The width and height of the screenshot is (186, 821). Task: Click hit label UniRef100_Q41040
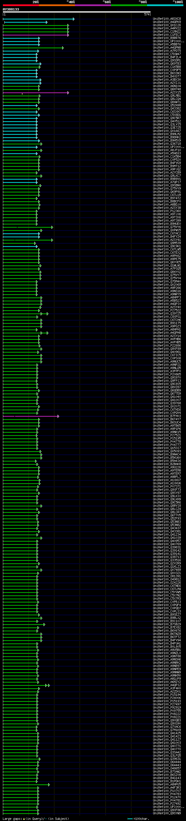point(167,397)
